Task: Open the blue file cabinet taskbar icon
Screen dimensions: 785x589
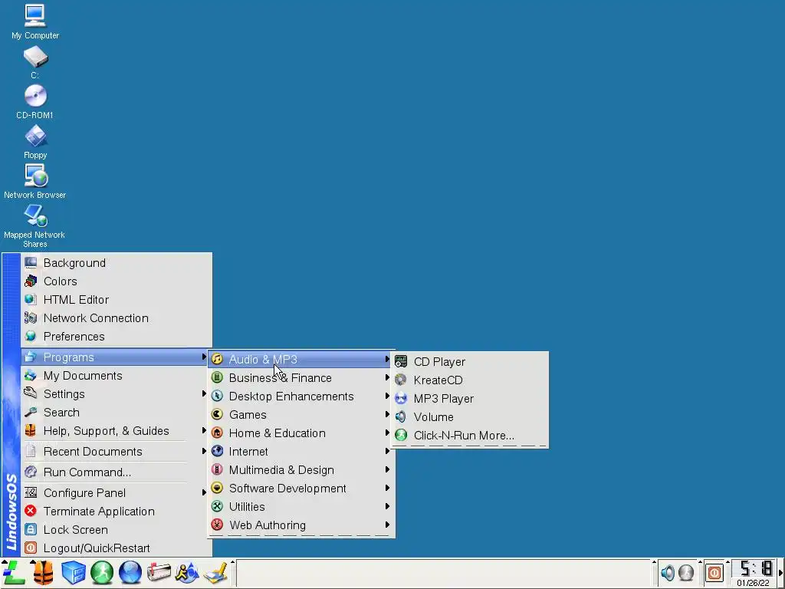Action: coord(73,572)
